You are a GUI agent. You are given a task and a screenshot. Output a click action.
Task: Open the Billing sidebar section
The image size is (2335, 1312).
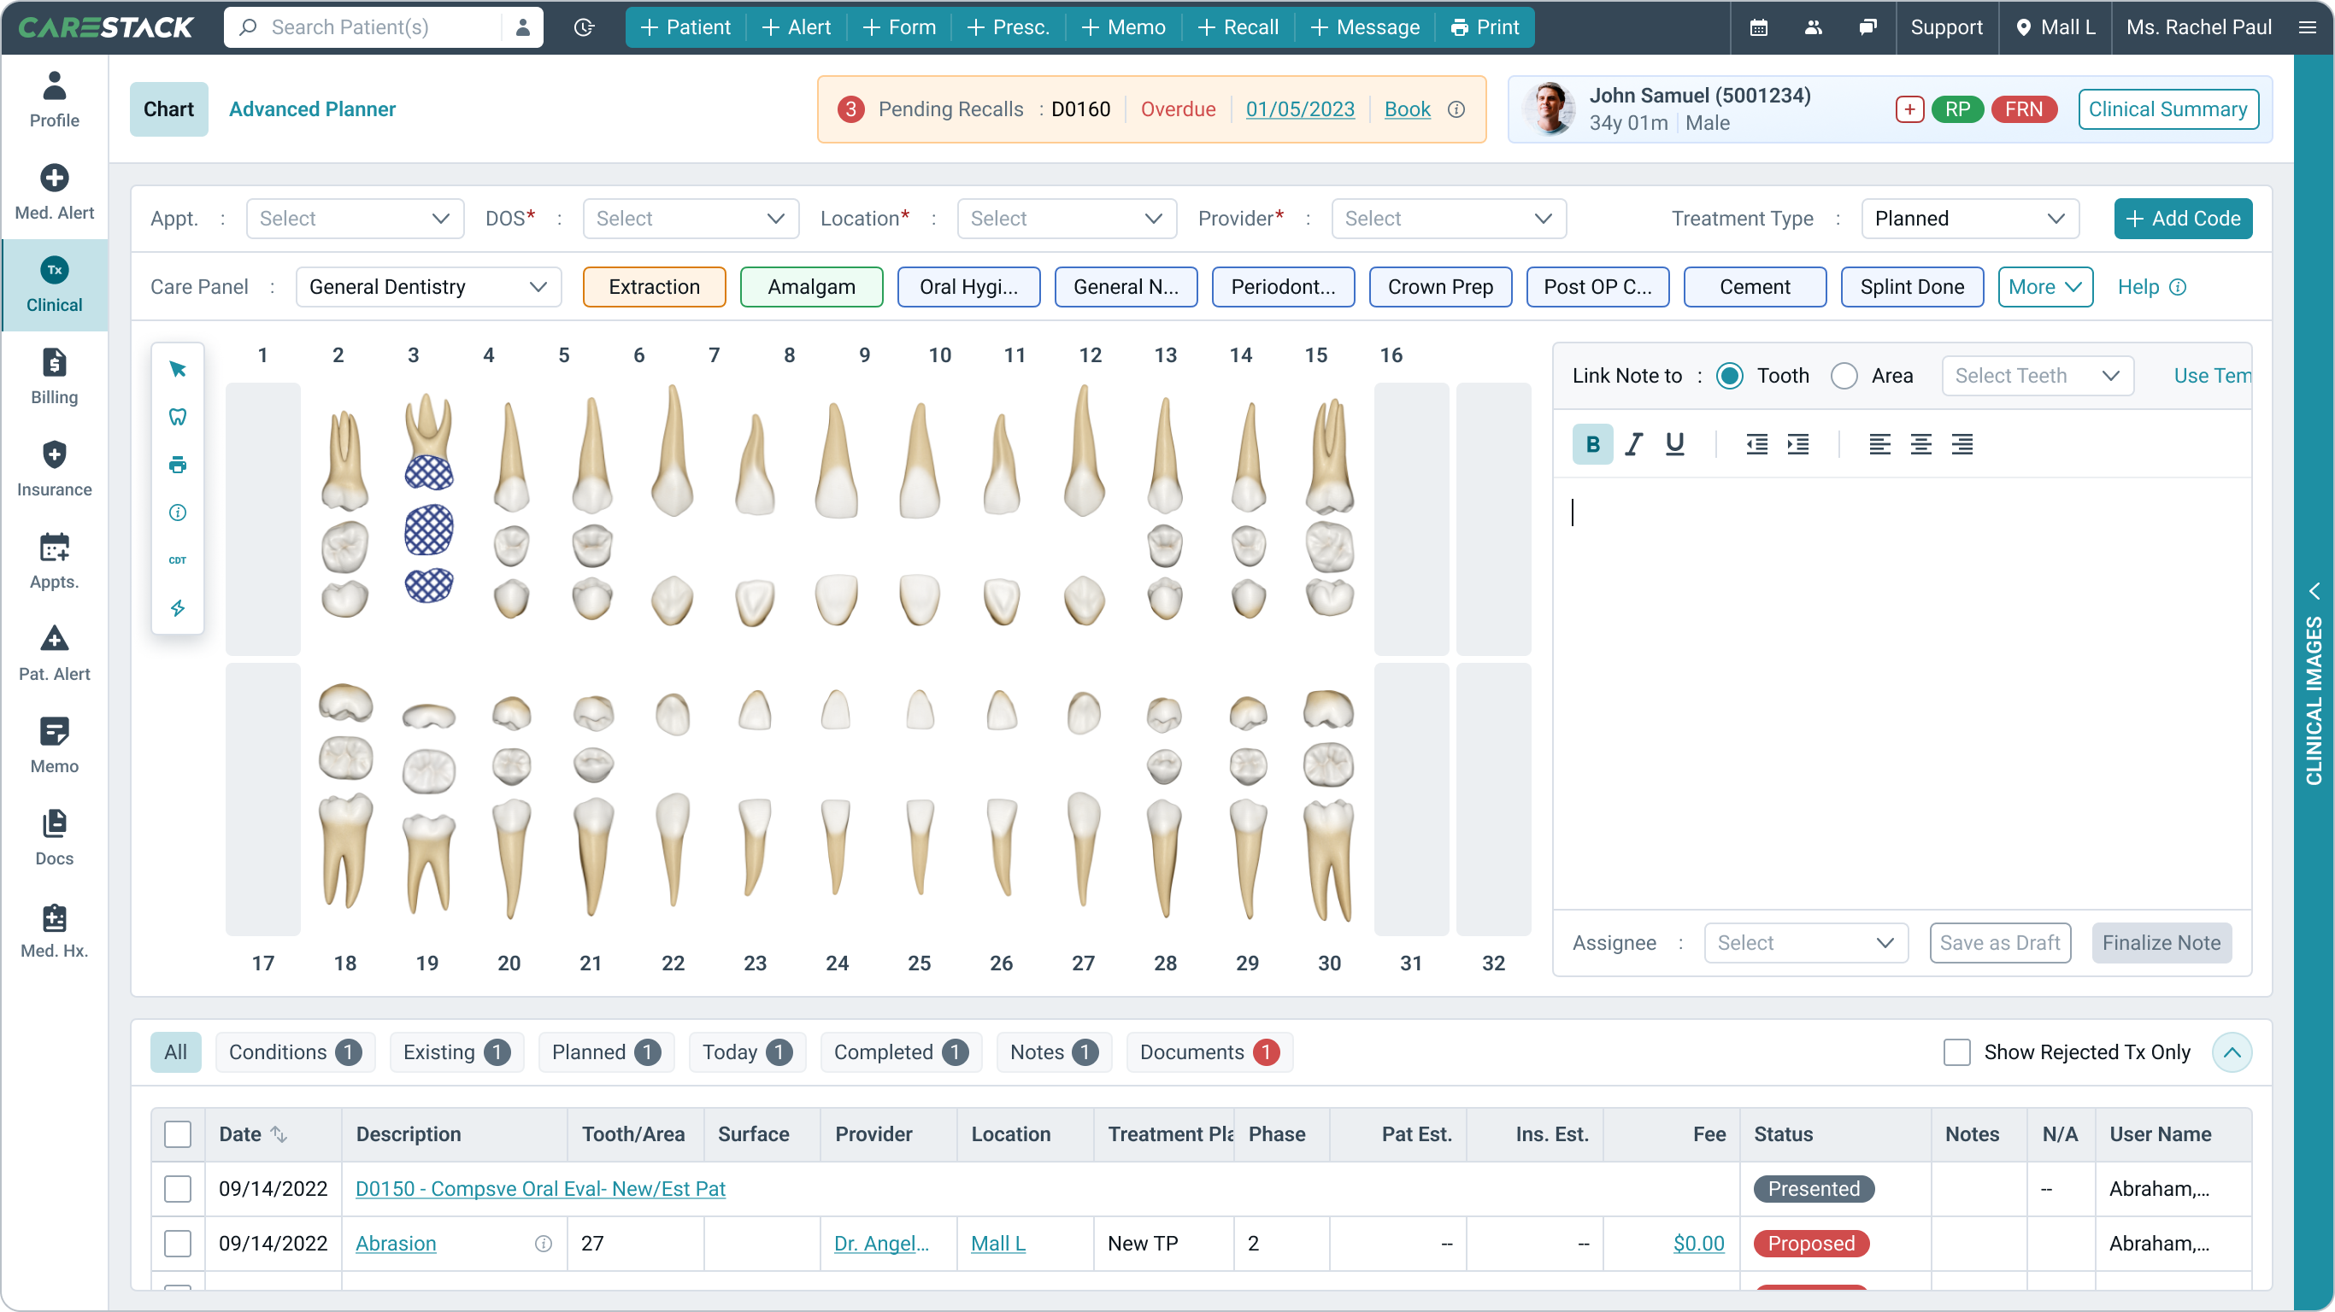[x=55, y=377]
